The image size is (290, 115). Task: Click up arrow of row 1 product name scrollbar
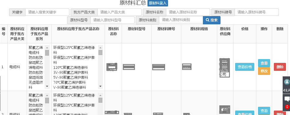click(100, 48)
